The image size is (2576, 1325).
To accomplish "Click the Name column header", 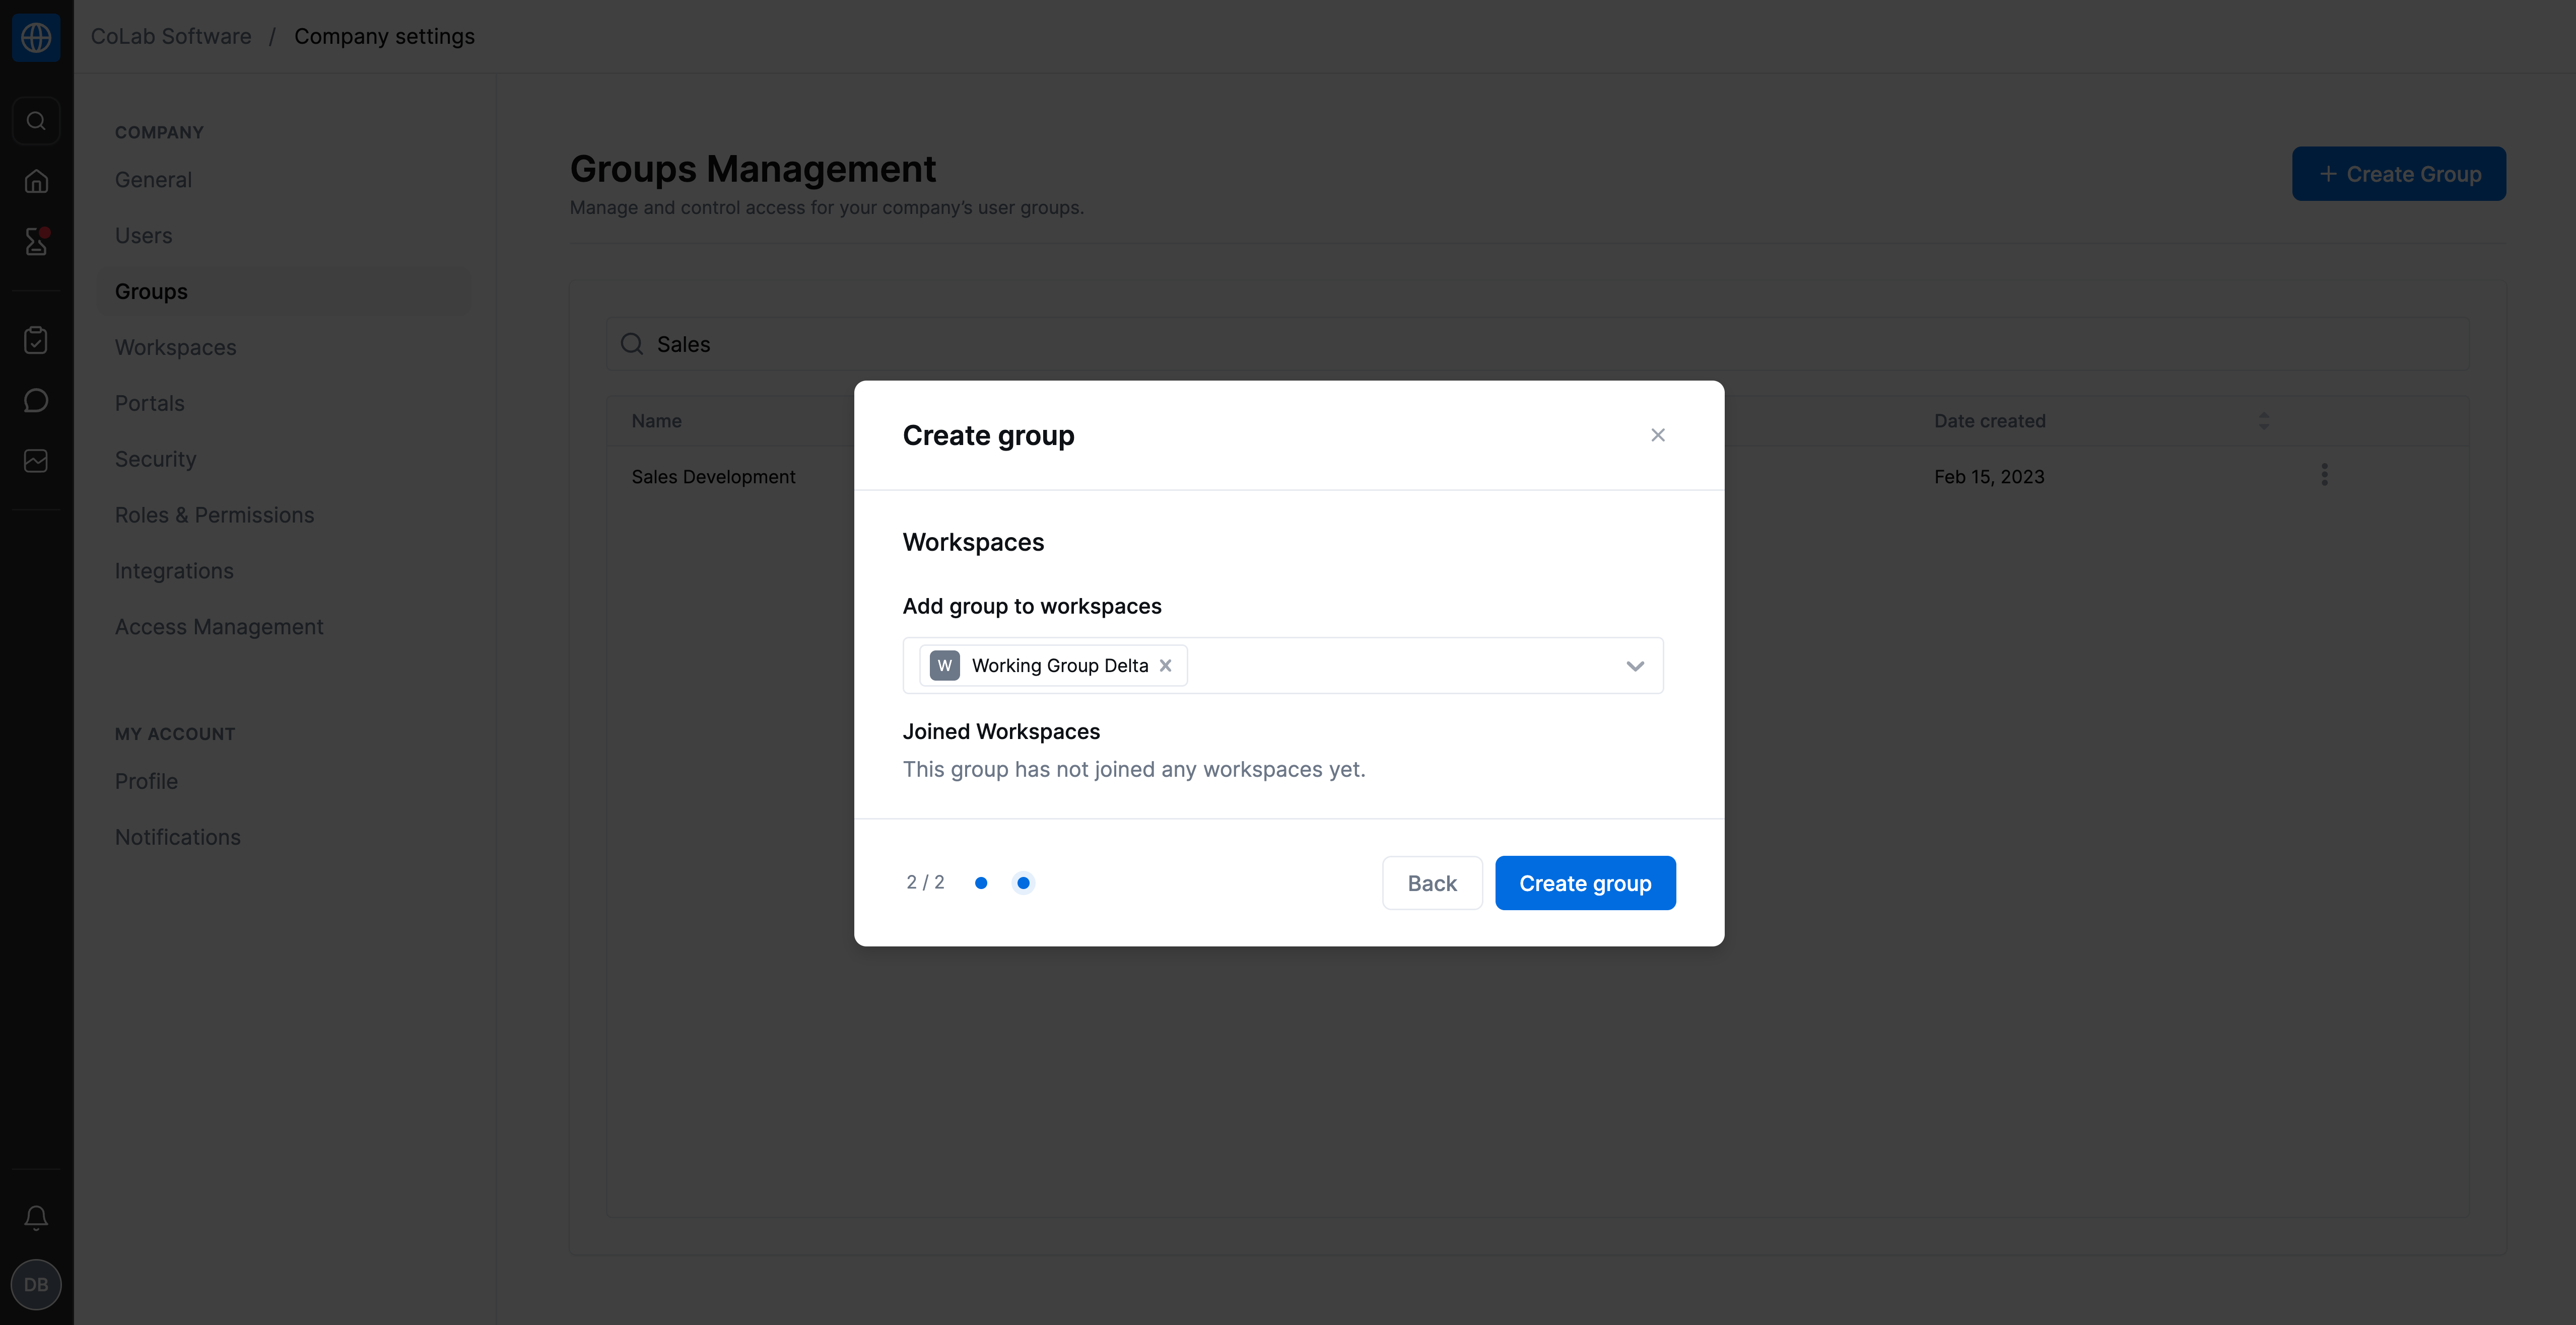I will [x=656, y=421].
